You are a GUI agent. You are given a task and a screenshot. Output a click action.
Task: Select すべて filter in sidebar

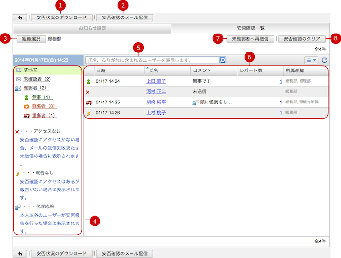pyautogui.click(x=30, y=70)
